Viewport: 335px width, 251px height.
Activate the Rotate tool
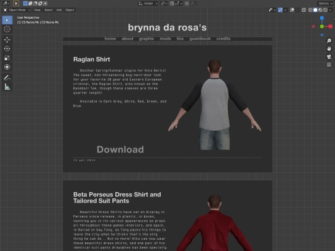click(7, 49)
